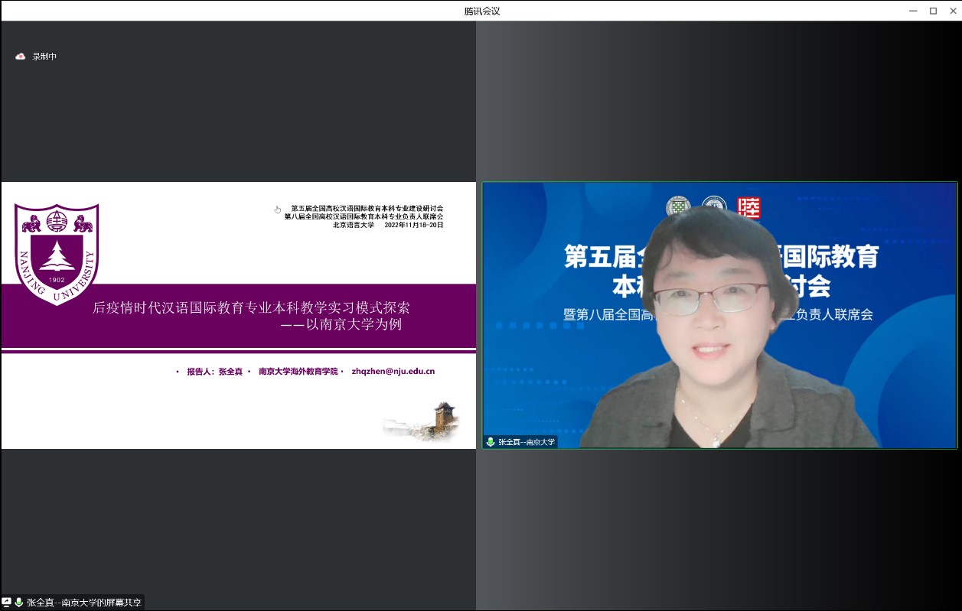Click the hand pointer cursor on the slide
The height and width of the screenshot is (611, 962).
[278, 210]
